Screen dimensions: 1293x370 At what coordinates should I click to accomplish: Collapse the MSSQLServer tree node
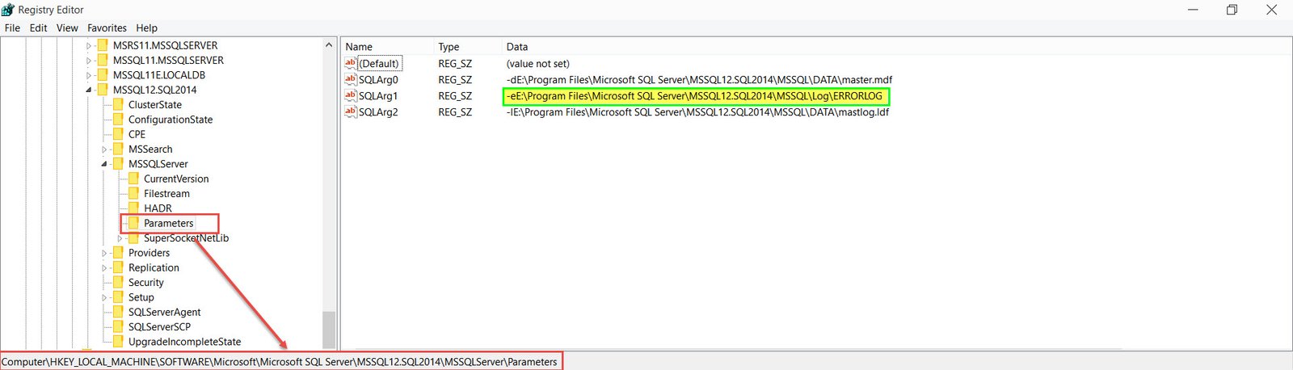click(104, 164)
